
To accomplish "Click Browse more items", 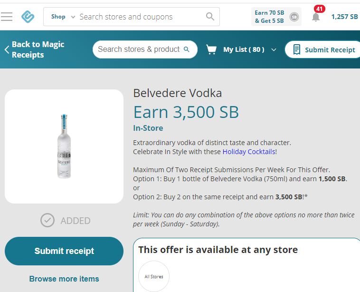I will tap(64, 279).
